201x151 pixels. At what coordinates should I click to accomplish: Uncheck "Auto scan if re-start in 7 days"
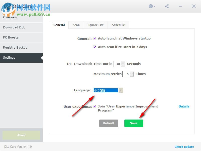(x=95, y=47)
